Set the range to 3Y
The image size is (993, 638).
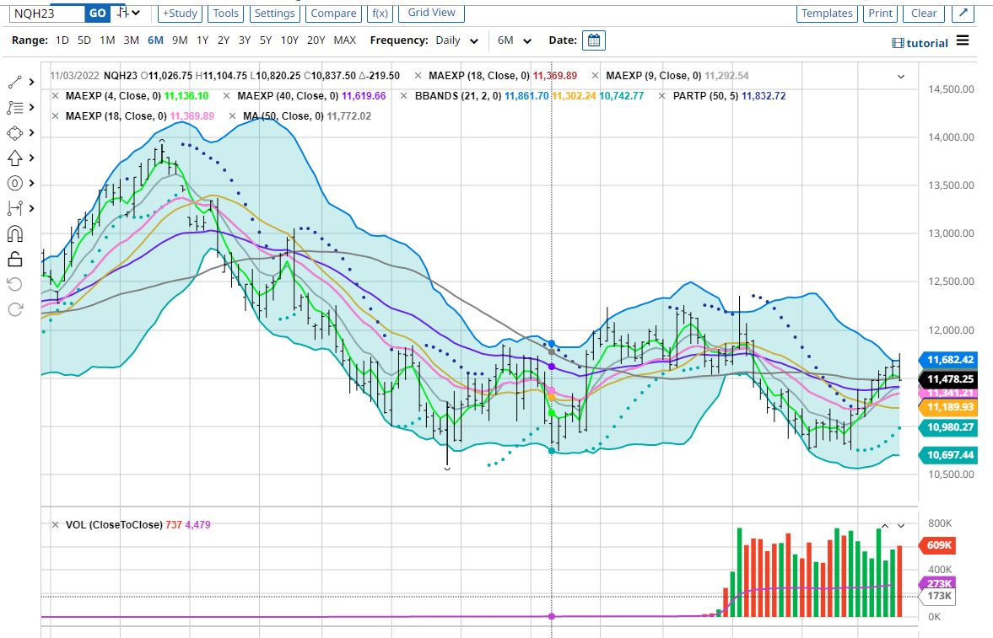pyautogui.click(x=245, y=40)
